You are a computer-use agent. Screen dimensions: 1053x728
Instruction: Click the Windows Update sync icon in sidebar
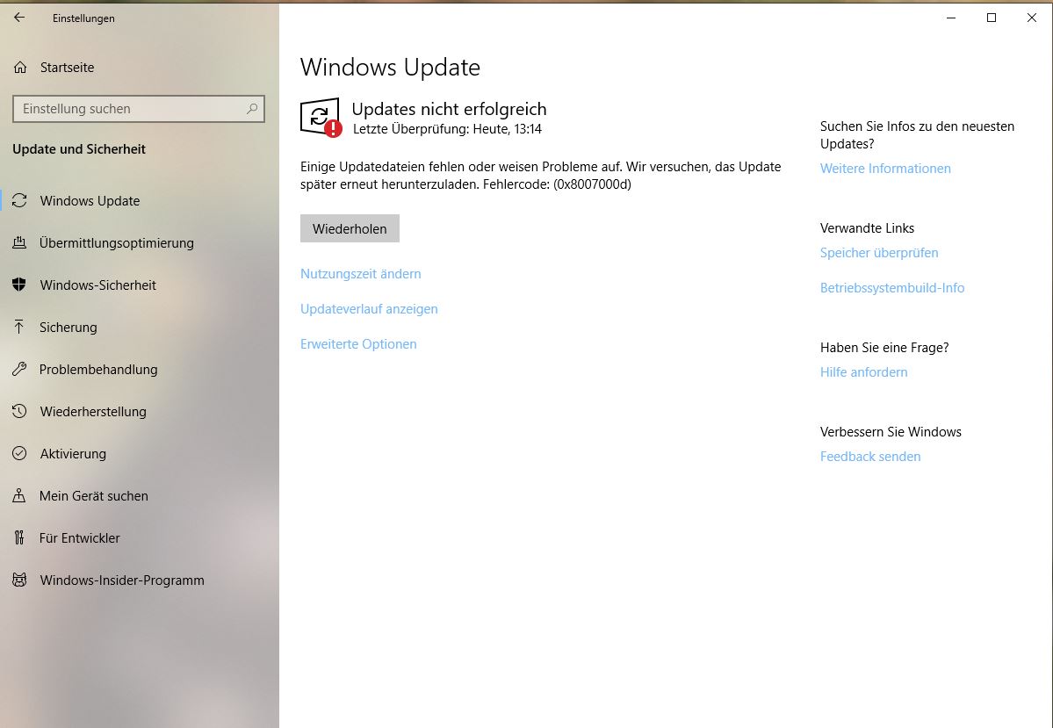pos(19,201)
